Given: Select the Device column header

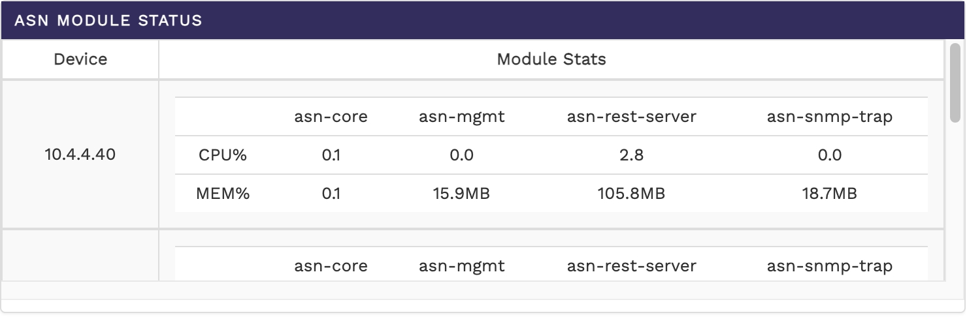Looking at the screenshot, I should coord(80,59).
